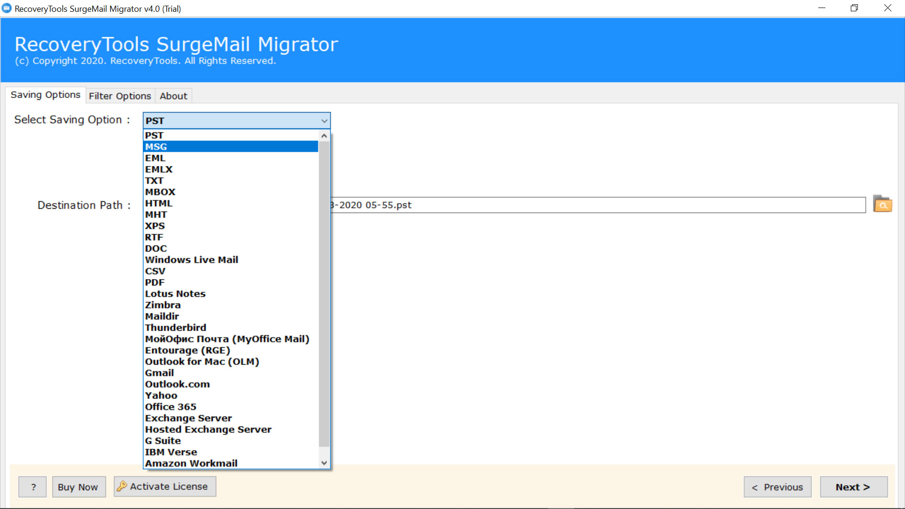This screenshot has width=905, height=509.
Task: Restore down the application window
Action: coord(854,8)
